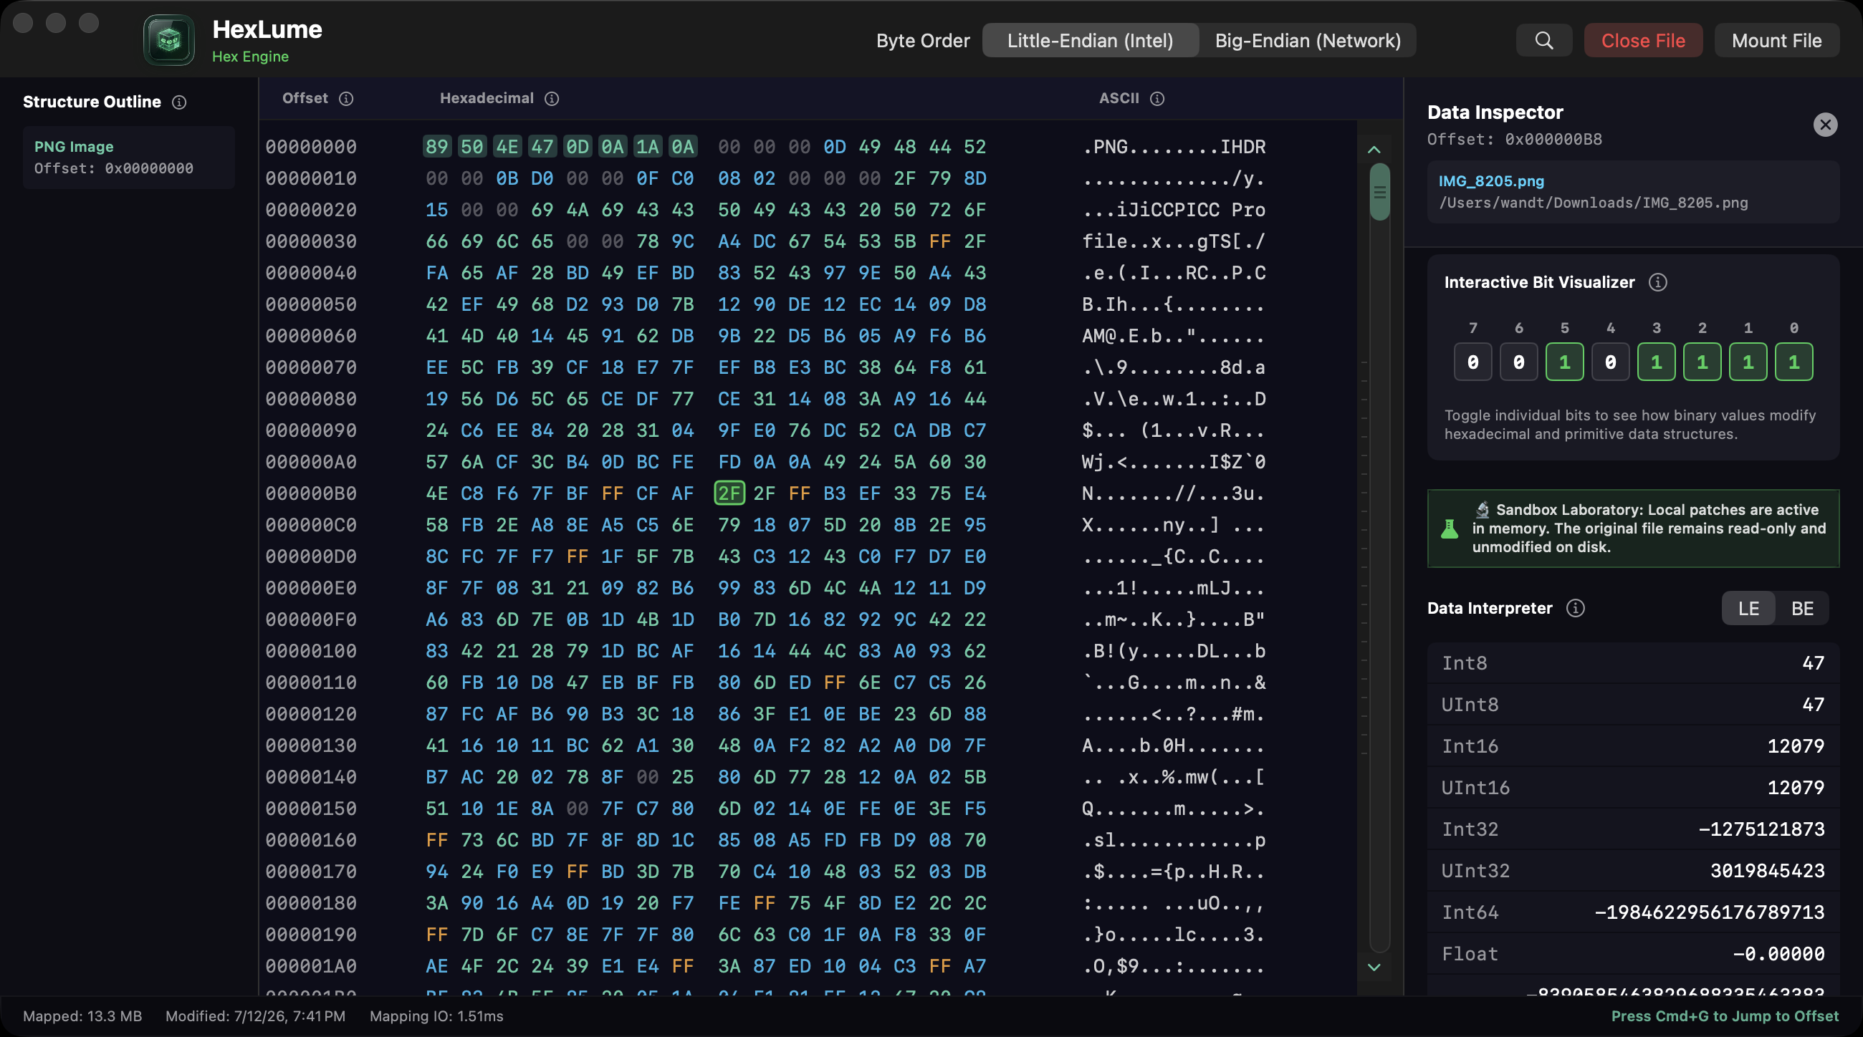Screen dimensions: 1863x1037
Task: Select Little-Endian (Intel) byte order
Action: click(x=1090, y=41)
